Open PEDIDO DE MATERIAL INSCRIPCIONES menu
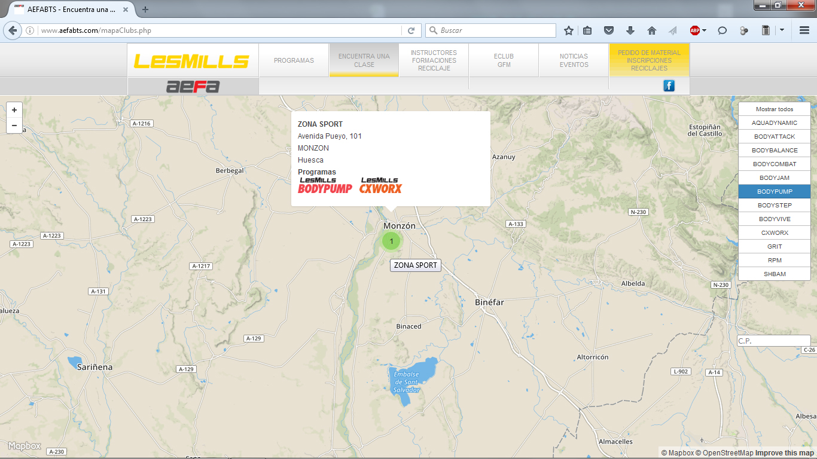 [649, 60]
